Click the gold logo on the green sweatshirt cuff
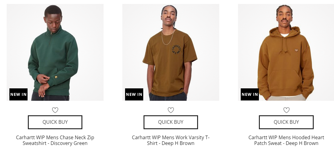This screenshot has width=334, height=151. click(x=56, y=77)
